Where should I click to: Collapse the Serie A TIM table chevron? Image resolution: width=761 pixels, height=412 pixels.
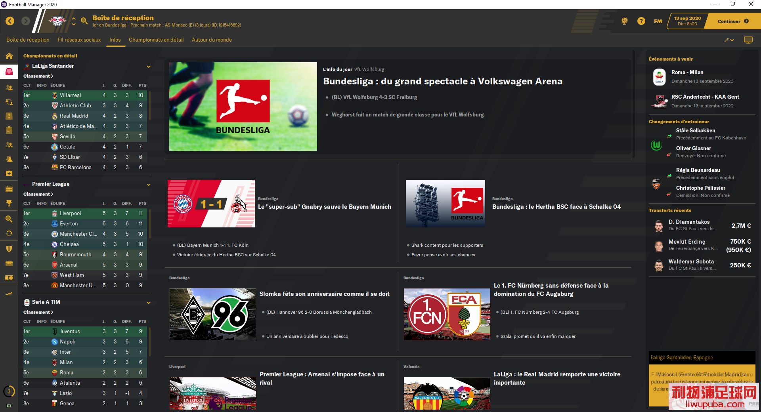click(x=149, y=303)
